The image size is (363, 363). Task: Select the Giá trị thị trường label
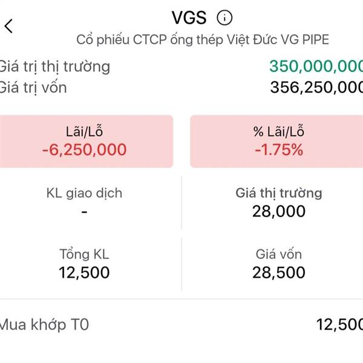55,66
